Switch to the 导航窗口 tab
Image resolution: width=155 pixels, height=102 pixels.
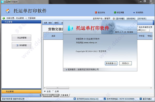(48, 95)
